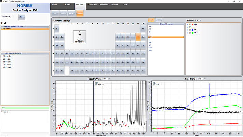Select the Carbon (C) element tile
Screen dimensions: 243x137
(123, 37)
